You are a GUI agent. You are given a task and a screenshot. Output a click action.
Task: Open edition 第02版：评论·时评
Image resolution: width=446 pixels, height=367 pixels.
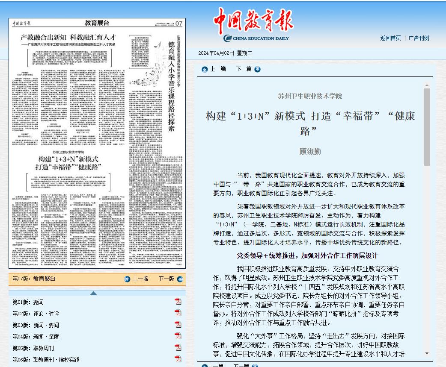(x=36, y=314)
